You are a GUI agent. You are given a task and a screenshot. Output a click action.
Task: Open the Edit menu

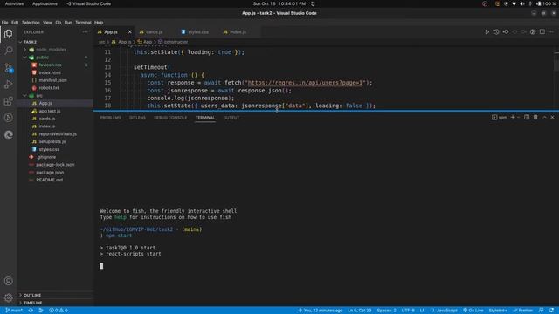pyautogui.click(x=15, y=23)
